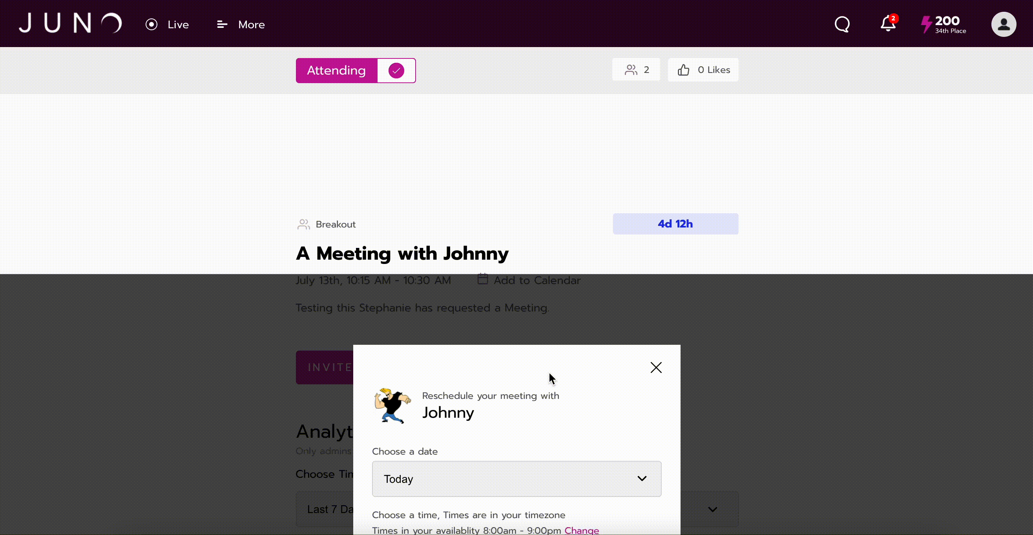The image size is (1033, 535).
Task: Click Add to Calendar link
Action: [529, 280]
